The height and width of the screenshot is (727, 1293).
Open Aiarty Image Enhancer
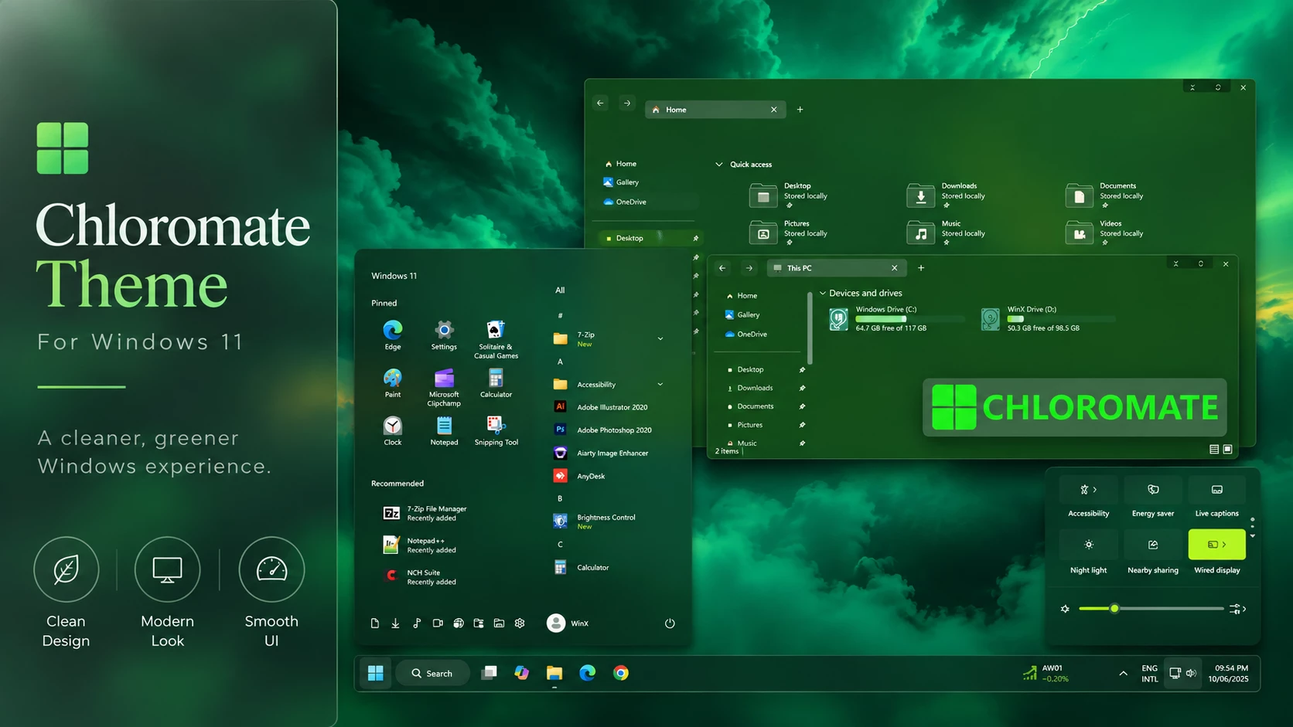pyautogui.click(x=602, y=453)
